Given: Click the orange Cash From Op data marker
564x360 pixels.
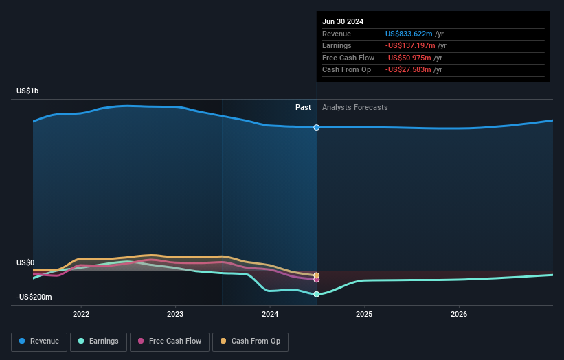Looking at the screenshot, I should pos(316,275).
